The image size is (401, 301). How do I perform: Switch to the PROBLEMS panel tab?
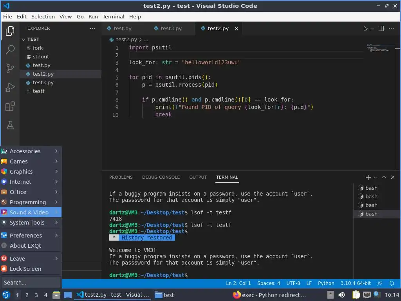(121, 177)
